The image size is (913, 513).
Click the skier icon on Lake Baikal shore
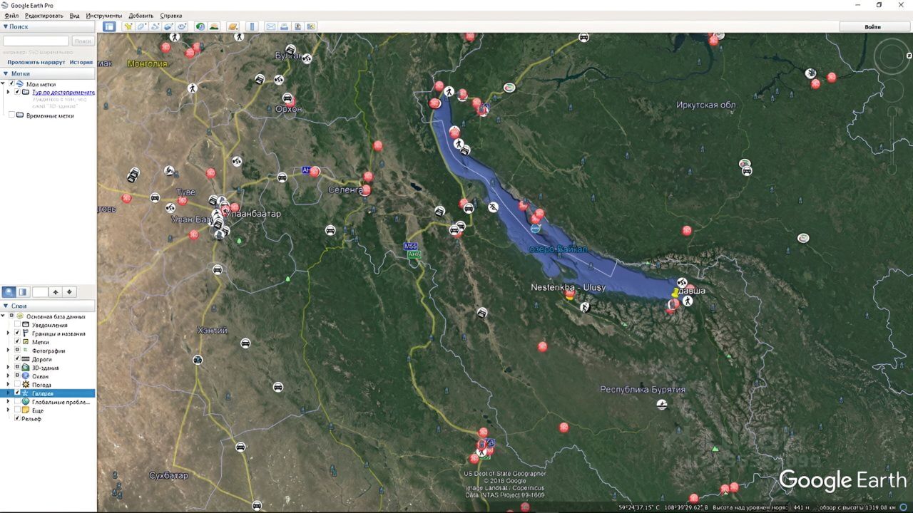click(493, 207)
